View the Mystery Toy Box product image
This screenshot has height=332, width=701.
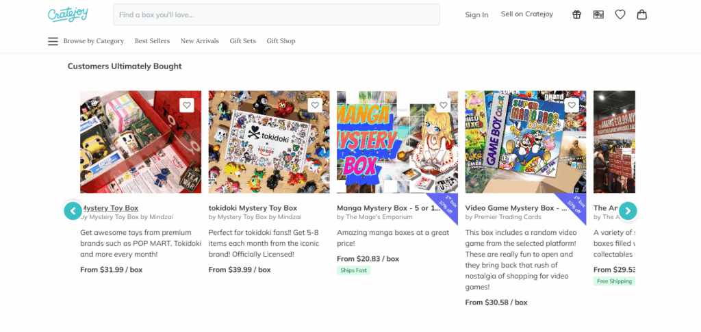click(141, 142)
